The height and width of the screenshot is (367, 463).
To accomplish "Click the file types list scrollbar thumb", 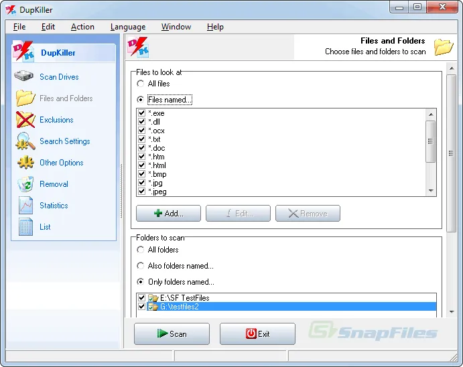I will tap(431, 141).
